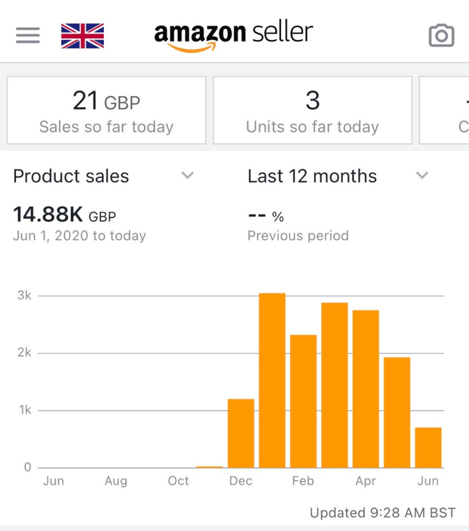Open the camera scanner icon
469x531 pixels.
click(x=441, y=35)
